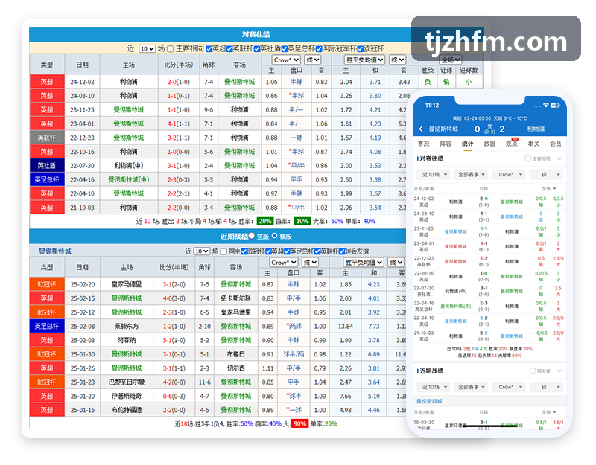Open the 观点 tab with red badge
The width and height of the screenshot is (596, 465).
[512, 144]
